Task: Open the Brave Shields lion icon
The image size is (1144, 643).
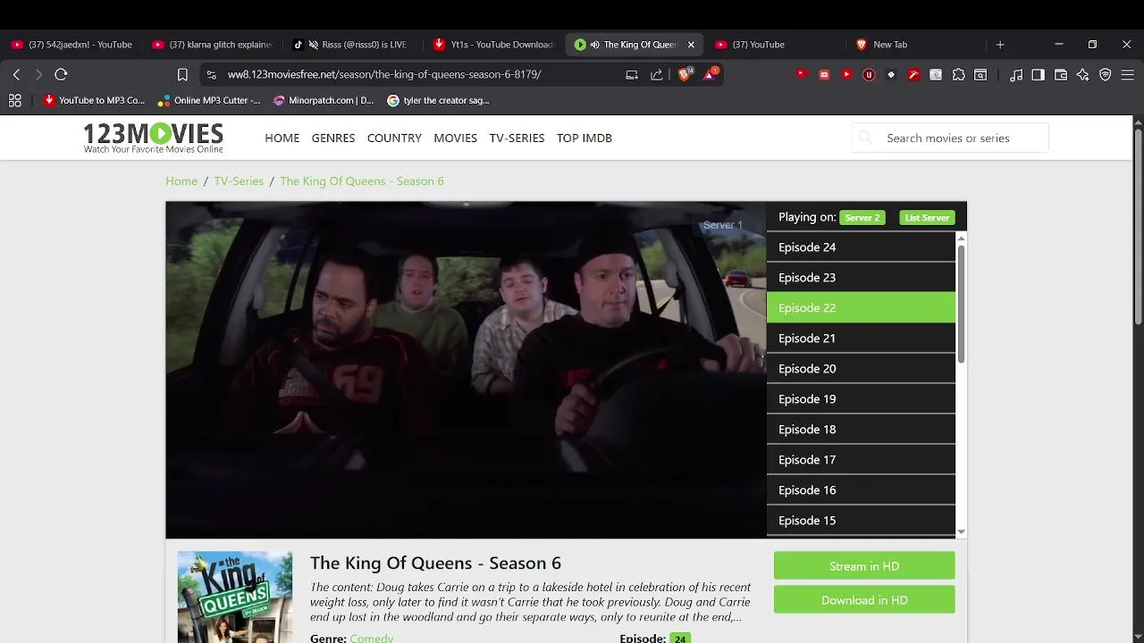Action: pos(685,75)
